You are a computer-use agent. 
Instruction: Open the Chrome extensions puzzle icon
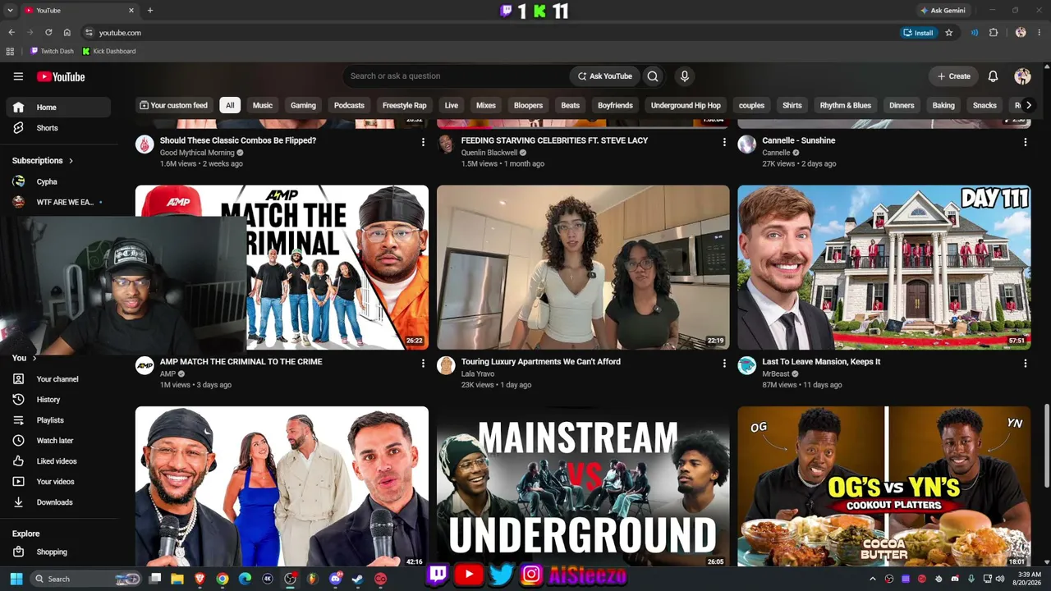click(x=994, y=33)
